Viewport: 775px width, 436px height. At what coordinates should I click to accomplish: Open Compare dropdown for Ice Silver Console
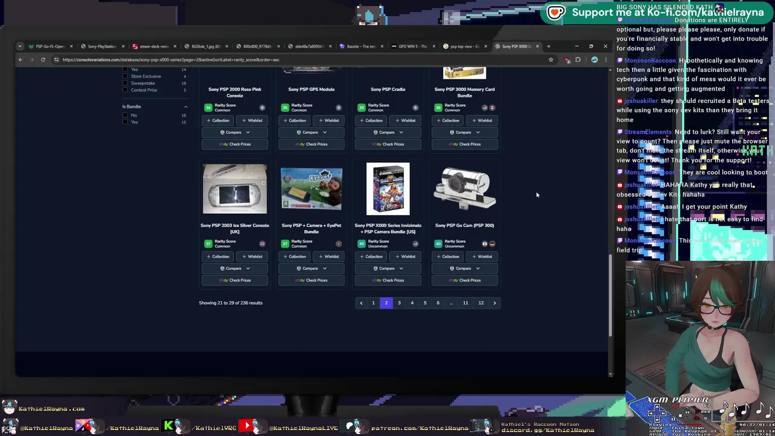click(x=235, y=268)
